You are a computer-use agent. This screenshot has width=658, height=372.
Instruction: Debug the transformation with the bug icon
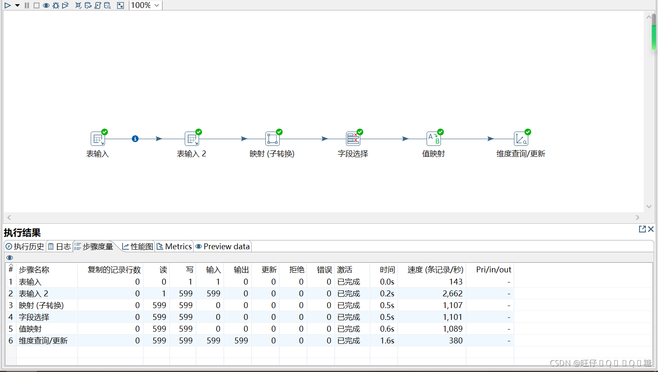[56, 5]
